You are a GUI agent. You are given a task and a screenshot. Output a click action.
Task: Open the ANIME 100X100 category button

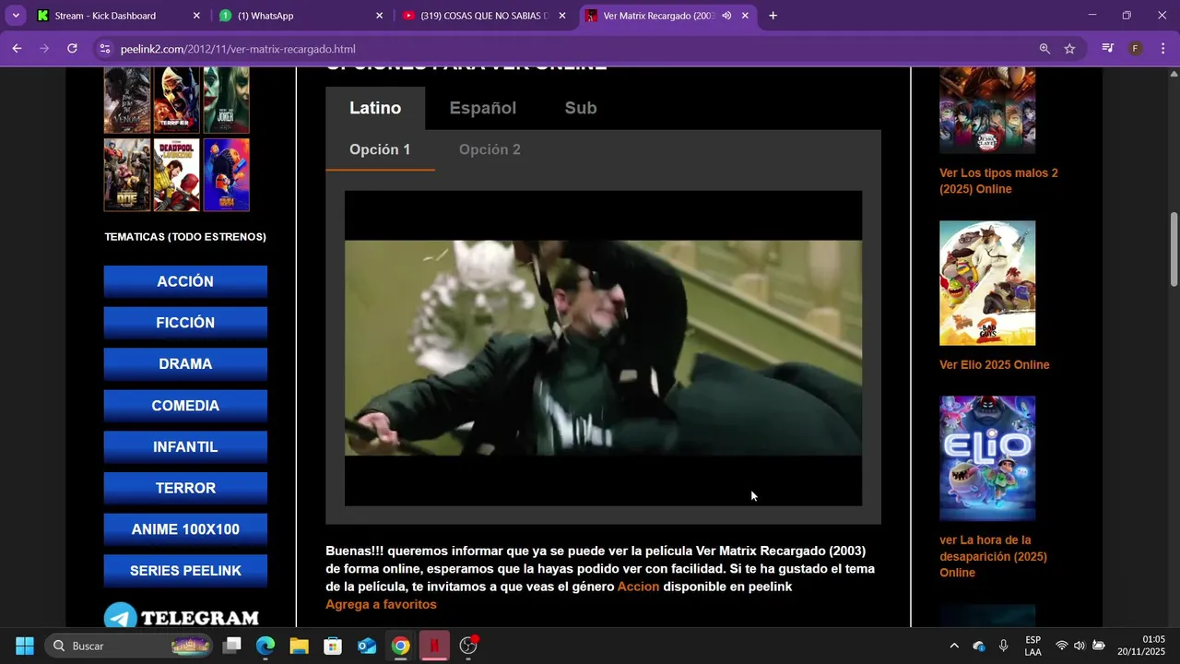[x=185, y=529]
